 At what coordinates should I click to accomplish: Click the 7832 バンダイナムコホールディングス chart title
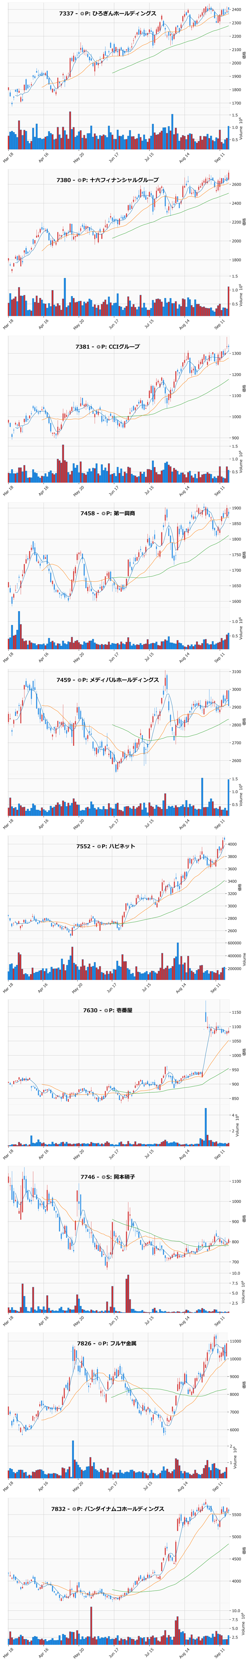tap(107, 1509)
